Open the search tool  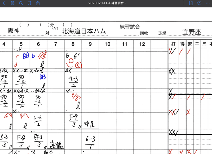pyautogui.click(x=21, y=3)
